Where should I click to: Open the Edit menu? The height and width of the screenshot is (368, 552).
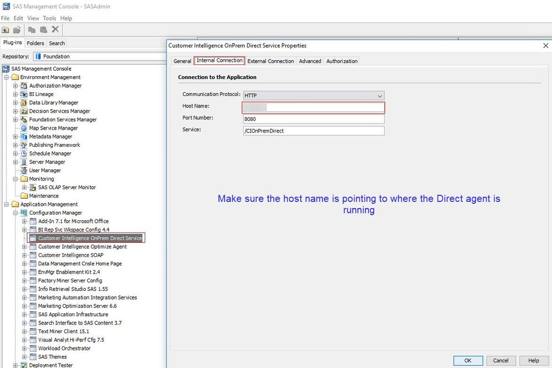pyautogui.click(x=18, y=18)
